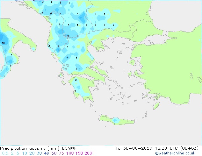Image resolution: width=202 pixels, height=156 pixels.
Task: Click the 'Precipitation accum. [mm] ECMWF' title text
Action: 38,148
